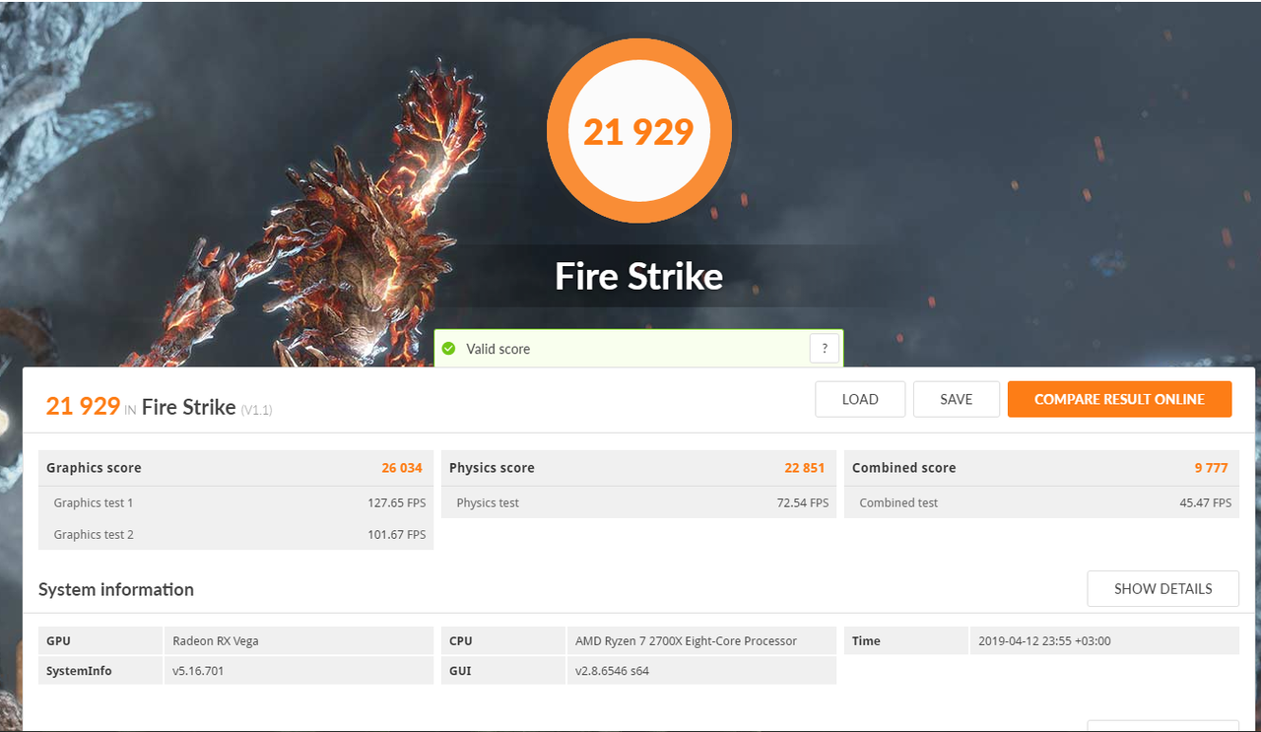
Task: Click the Fire Strike title banner
Action: tap(639, 276)
